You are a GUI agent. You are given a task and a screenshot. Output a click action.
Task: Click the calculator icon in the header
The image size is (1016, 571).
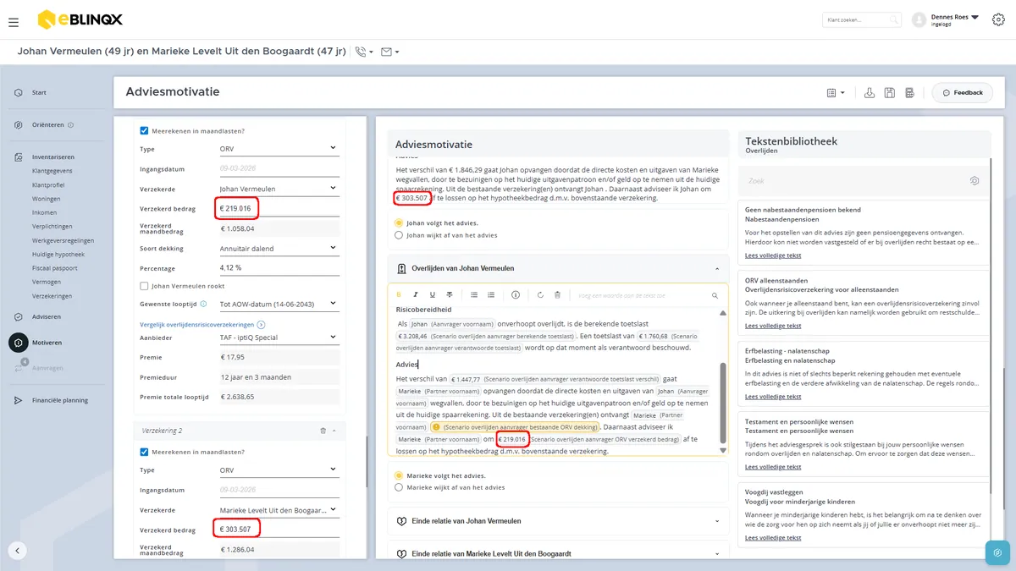click(909, 93)
